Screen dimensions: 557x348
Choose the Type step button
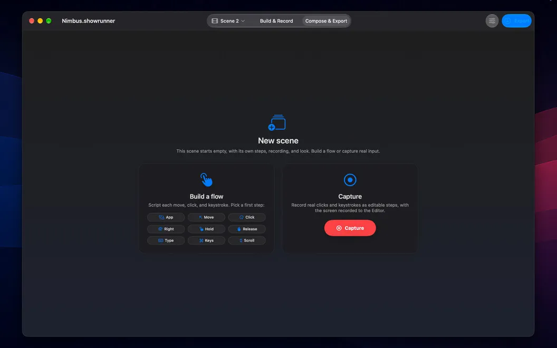166,240
